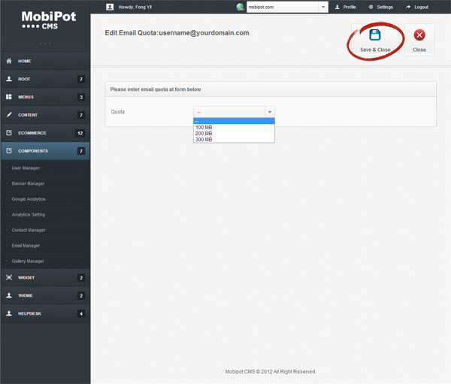Open the Helpdesk section
Viewport: 451px width, 384px height.
pos(45,313)
